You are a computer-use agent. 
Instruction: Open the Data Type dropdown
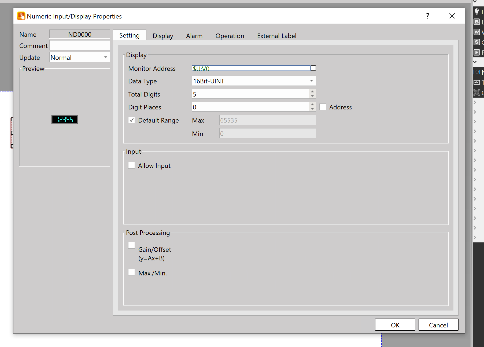pyautogui.click(x=311, y=81)
